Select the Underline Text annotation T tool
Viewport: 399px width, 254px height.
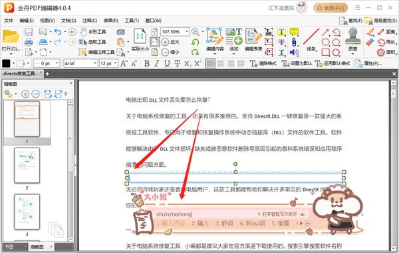[x=281, y=52]
